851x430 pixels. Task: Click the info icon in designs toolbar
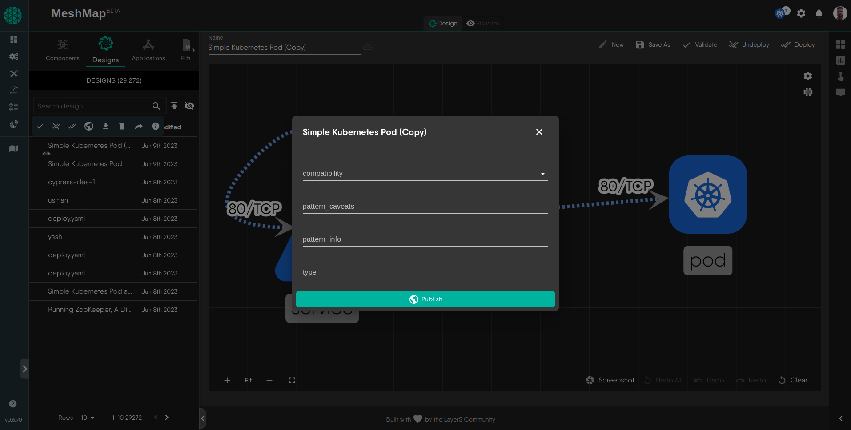pyautogui.click(x=155, y=127)
